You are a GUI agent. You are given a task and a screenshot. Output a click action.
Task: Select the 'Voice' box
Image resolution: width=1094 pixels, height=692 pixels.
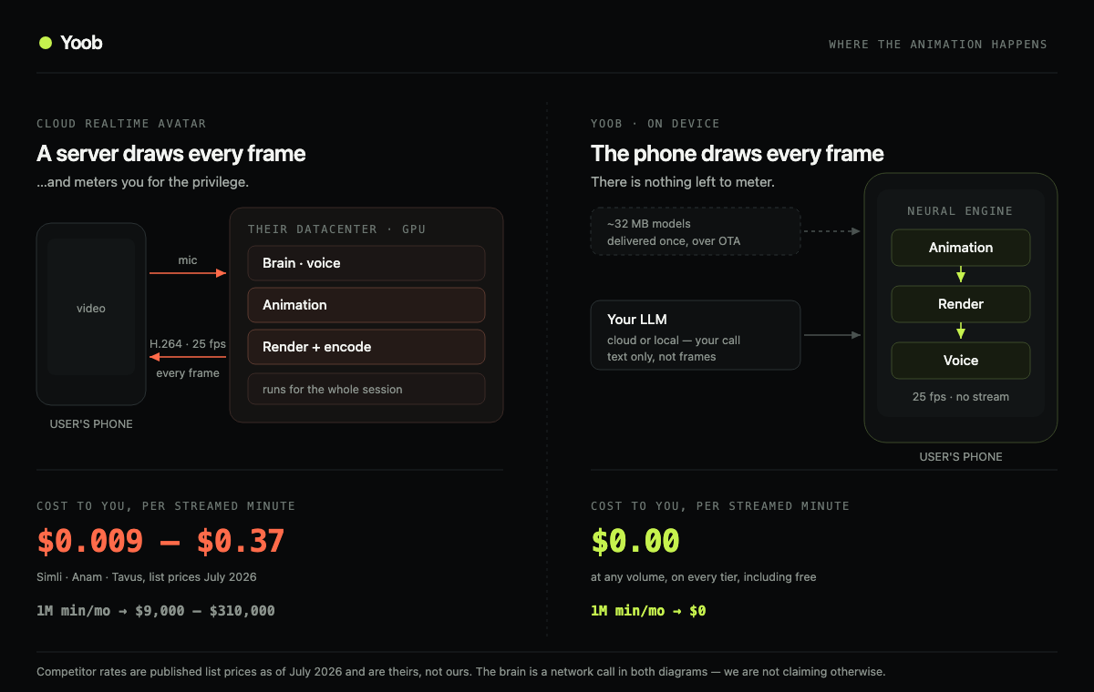point(961,361)
